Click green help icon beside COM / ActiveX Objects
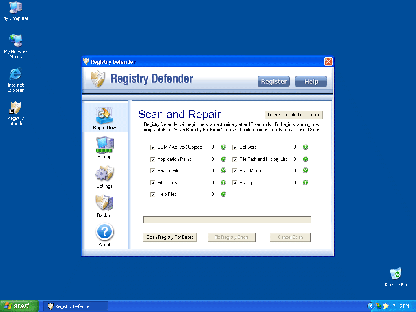416x312 pixels. (x=223, y=147)
